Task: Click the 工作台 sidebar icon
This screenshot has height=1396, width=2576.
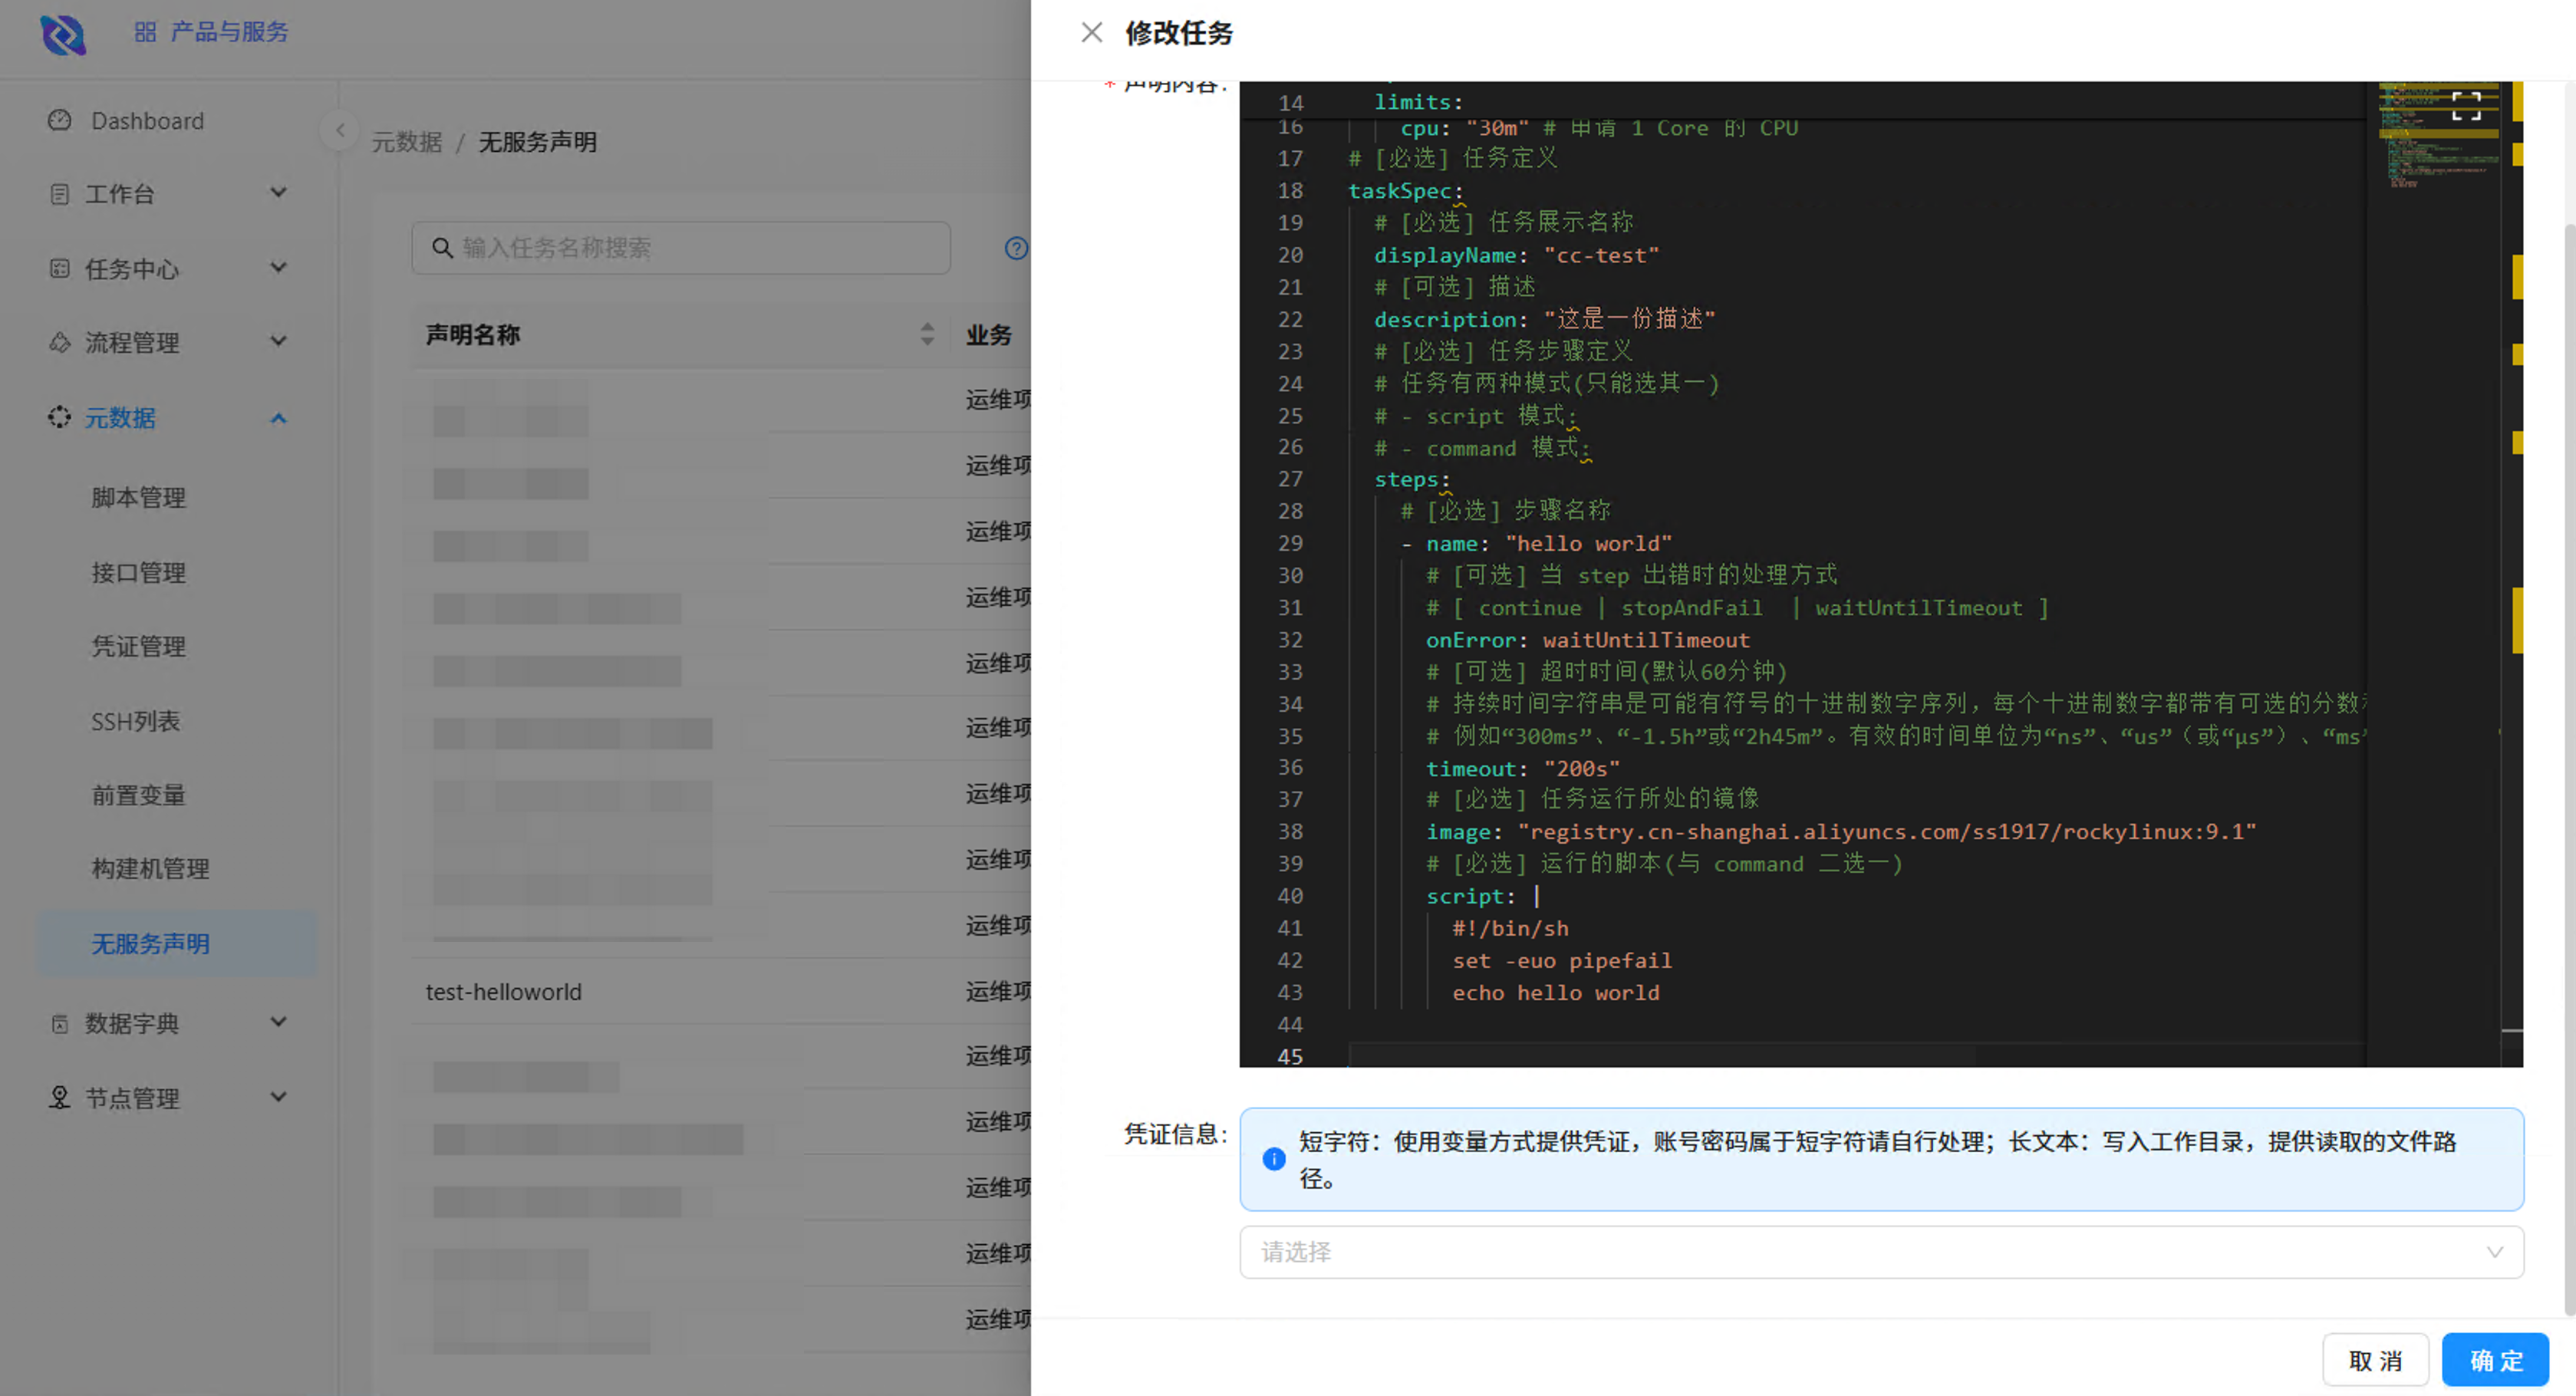Action: (x=60, y=194)
